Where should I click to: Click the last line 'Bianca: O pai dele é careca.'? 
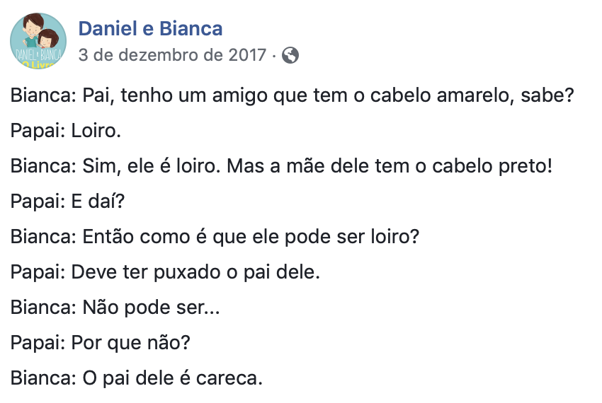(136, 378)
